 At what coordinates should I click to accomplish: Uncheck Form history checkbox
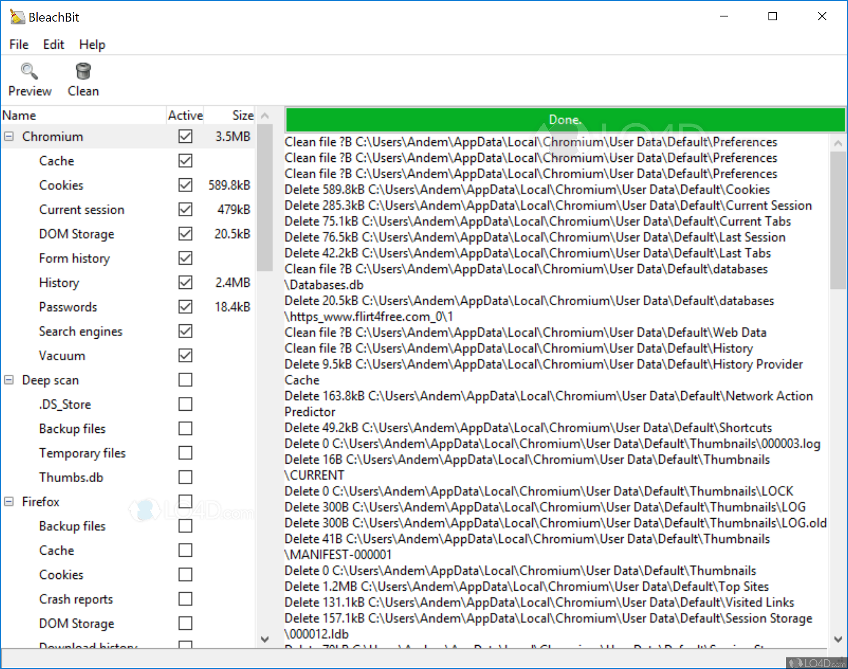point(185,258)
